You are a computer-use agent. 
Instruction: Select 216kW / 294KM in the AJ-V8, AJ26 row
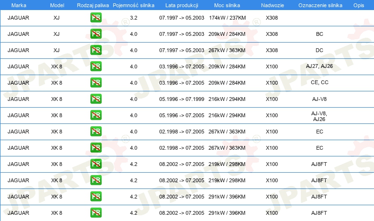coord(227,115)
